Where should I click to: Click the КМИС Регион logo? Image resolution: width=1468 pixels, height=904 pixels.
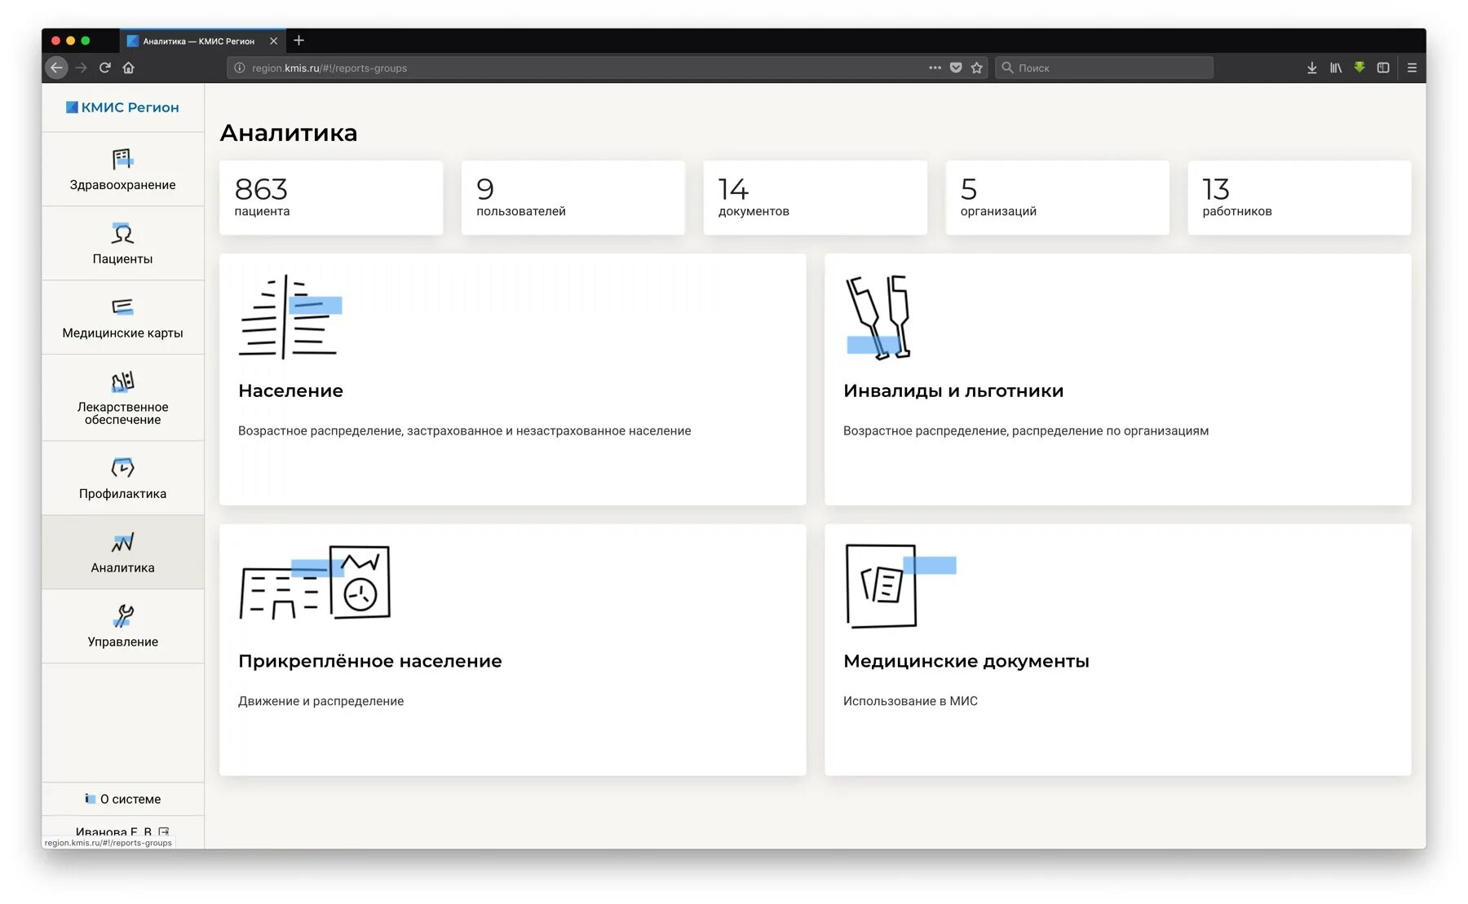(122, 108)
